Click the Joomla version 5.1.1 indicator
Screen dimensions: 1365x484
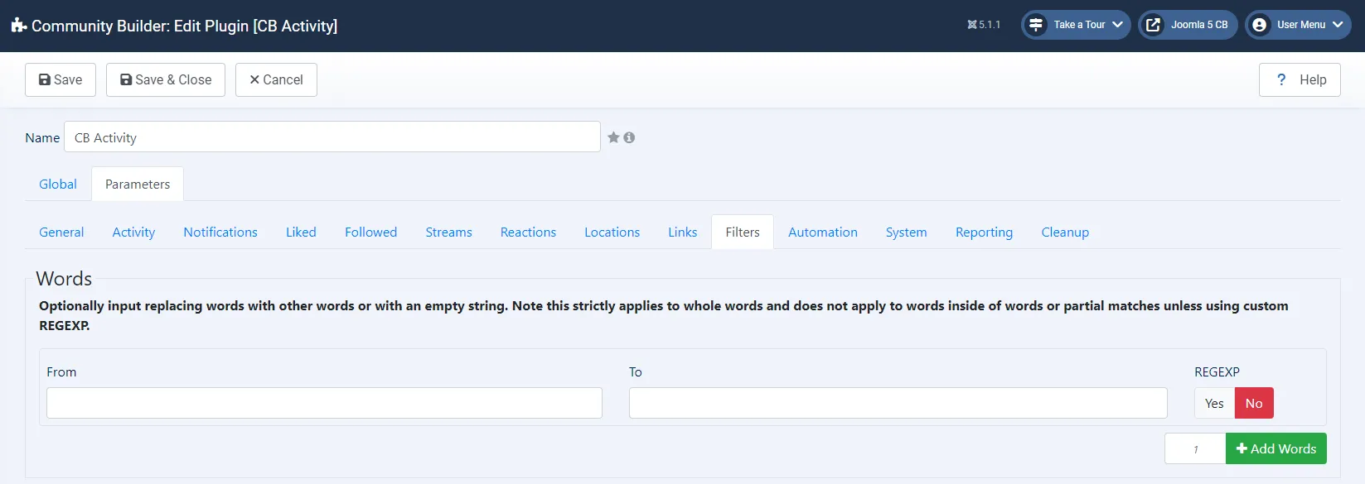(984, 25)
